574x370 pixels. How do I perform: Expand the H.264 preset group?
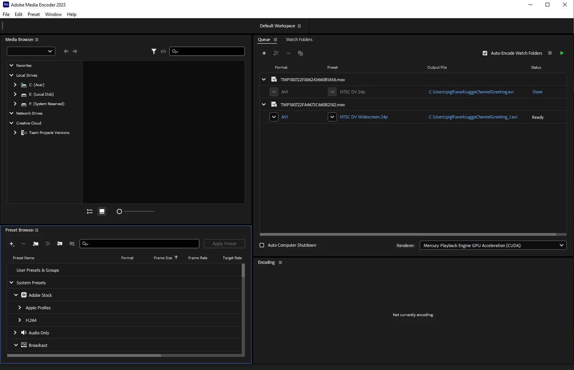20,320
